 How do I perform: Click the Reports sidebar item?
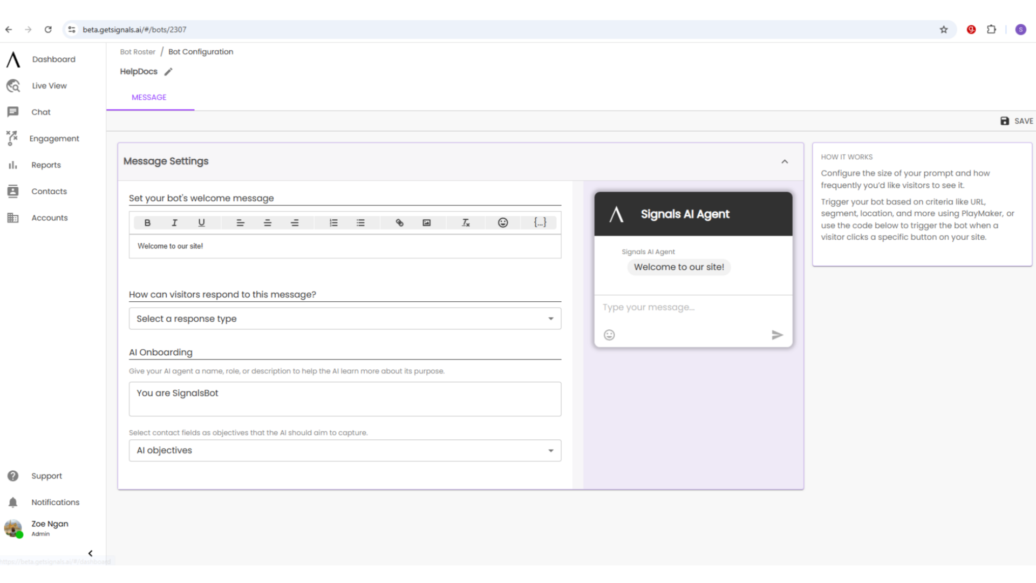pyautogui.click(x=45, y=165)
